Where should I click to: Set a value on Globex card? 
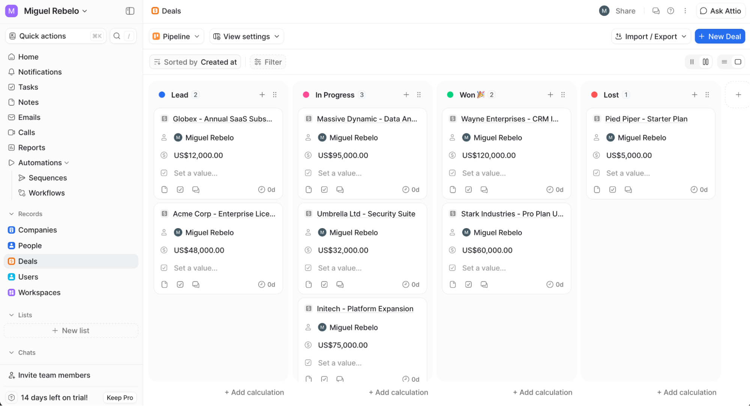point(195,173)
